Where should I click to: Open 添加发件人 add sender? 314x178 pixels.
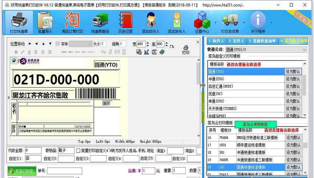(x=176, y=22)
